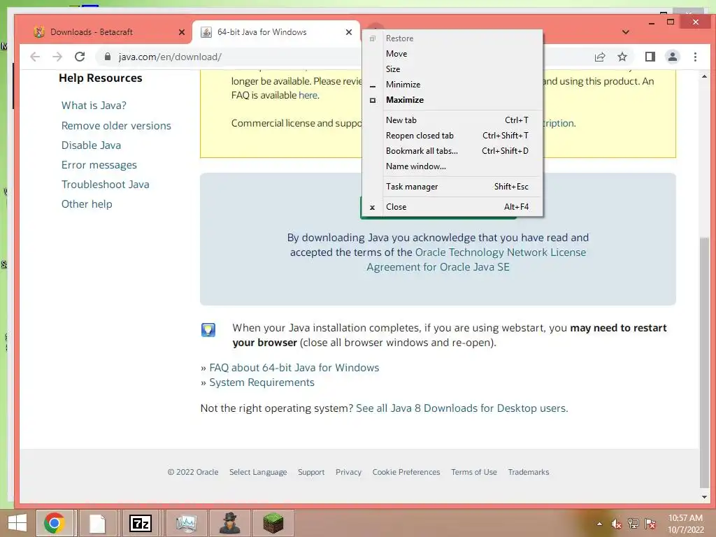Open Trademarks footer link

point(529,472)
